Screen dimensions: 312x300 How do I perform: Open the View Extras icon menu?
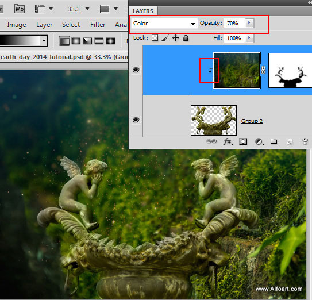click(x=40, y=9)
